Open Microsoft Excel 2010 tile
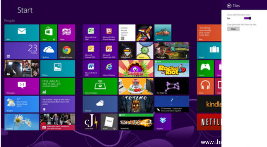267x147 pixels. pos(91,33)
